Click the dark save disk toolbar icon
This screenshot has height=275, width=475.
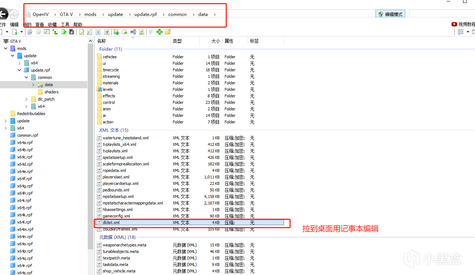[72, 32]
